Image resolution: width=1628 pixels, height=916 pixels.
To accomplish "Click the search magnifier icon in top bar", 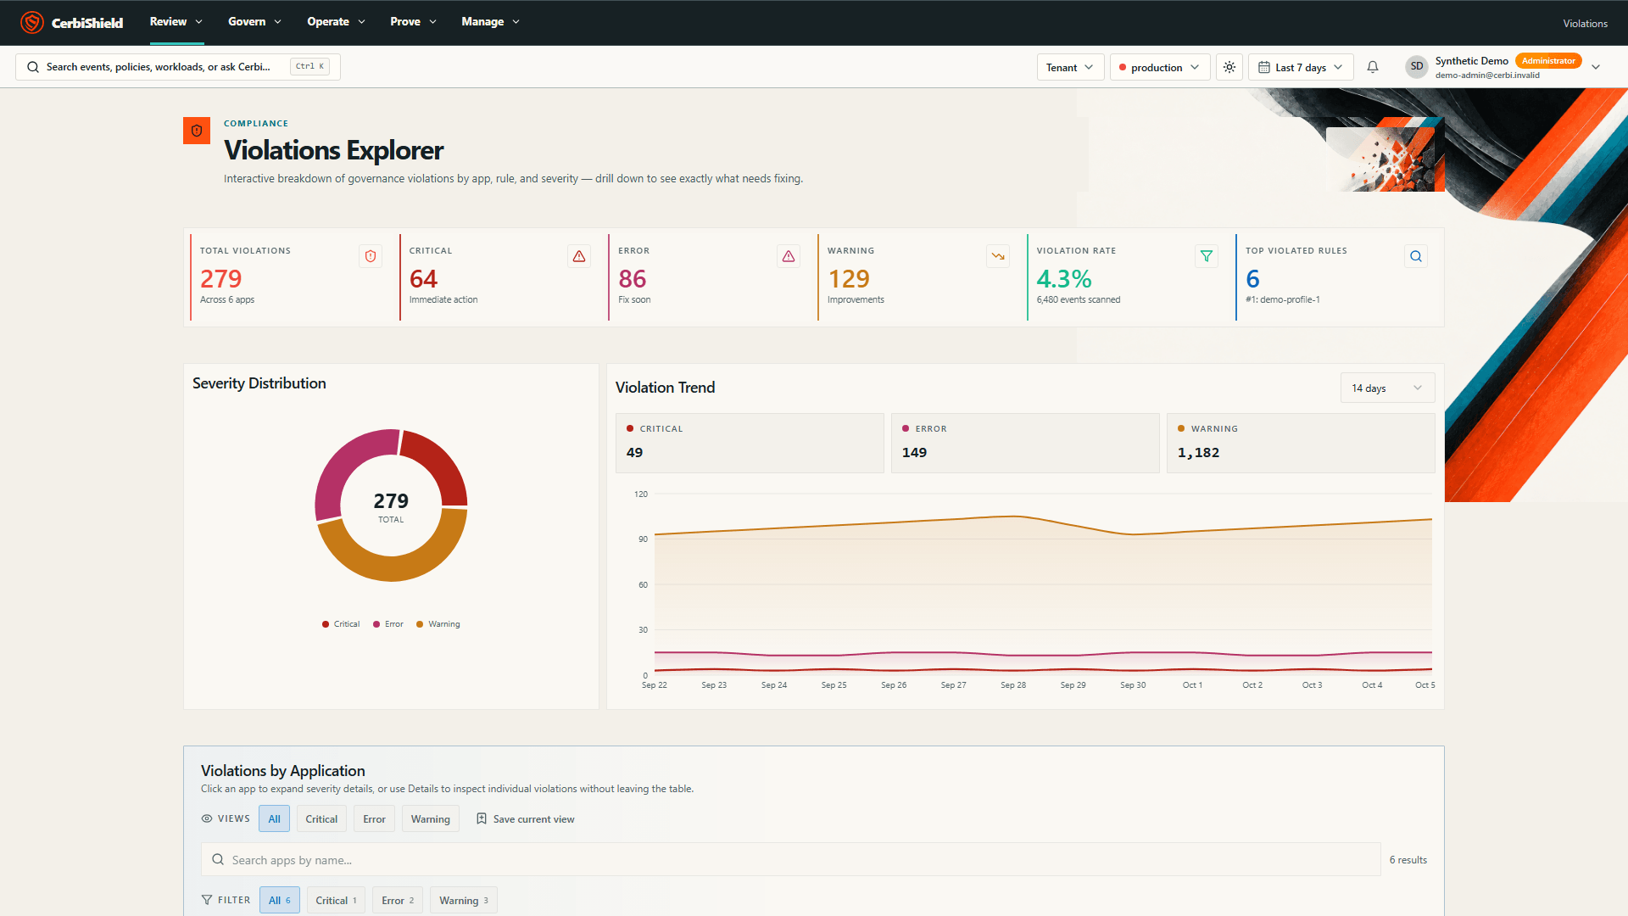I will point(33,67).
